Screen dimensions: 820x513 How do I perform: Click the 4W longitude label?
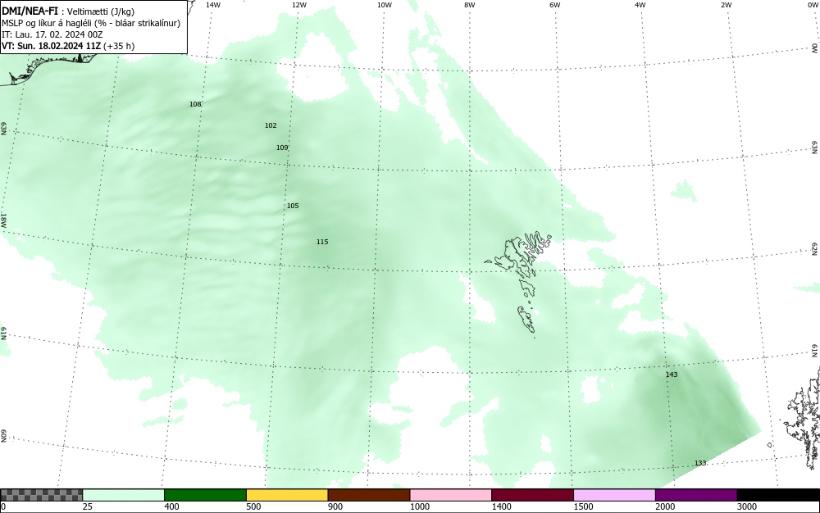point(640,5)
